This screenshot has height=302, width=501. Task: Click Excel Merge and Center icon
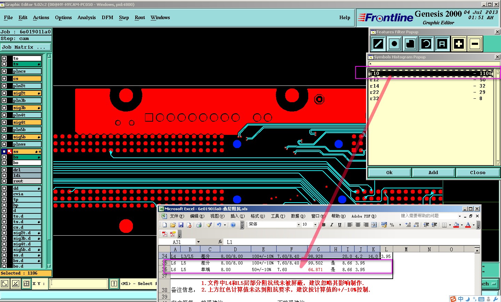(x=374, y=225)
